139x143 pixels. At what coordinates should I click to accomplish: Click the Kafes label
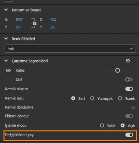pyautogui.click(x=20, y=70)
